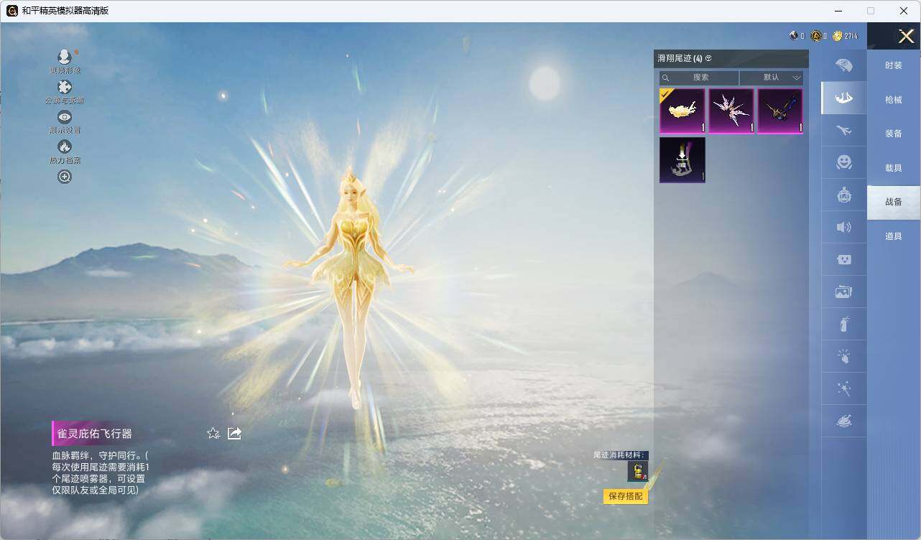
Task: Open the roast chicken category icon
Action: point(844,422)
